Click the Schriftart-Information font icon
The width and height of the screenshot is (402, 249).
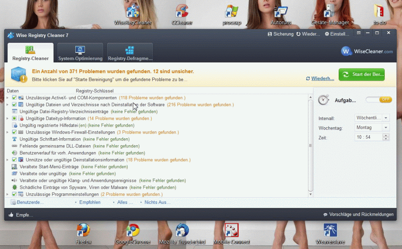coord(15,139)
